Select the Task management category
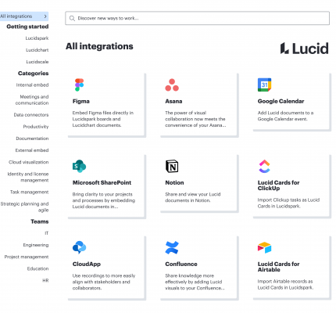 pyautogui.click(x=29, y=192)
